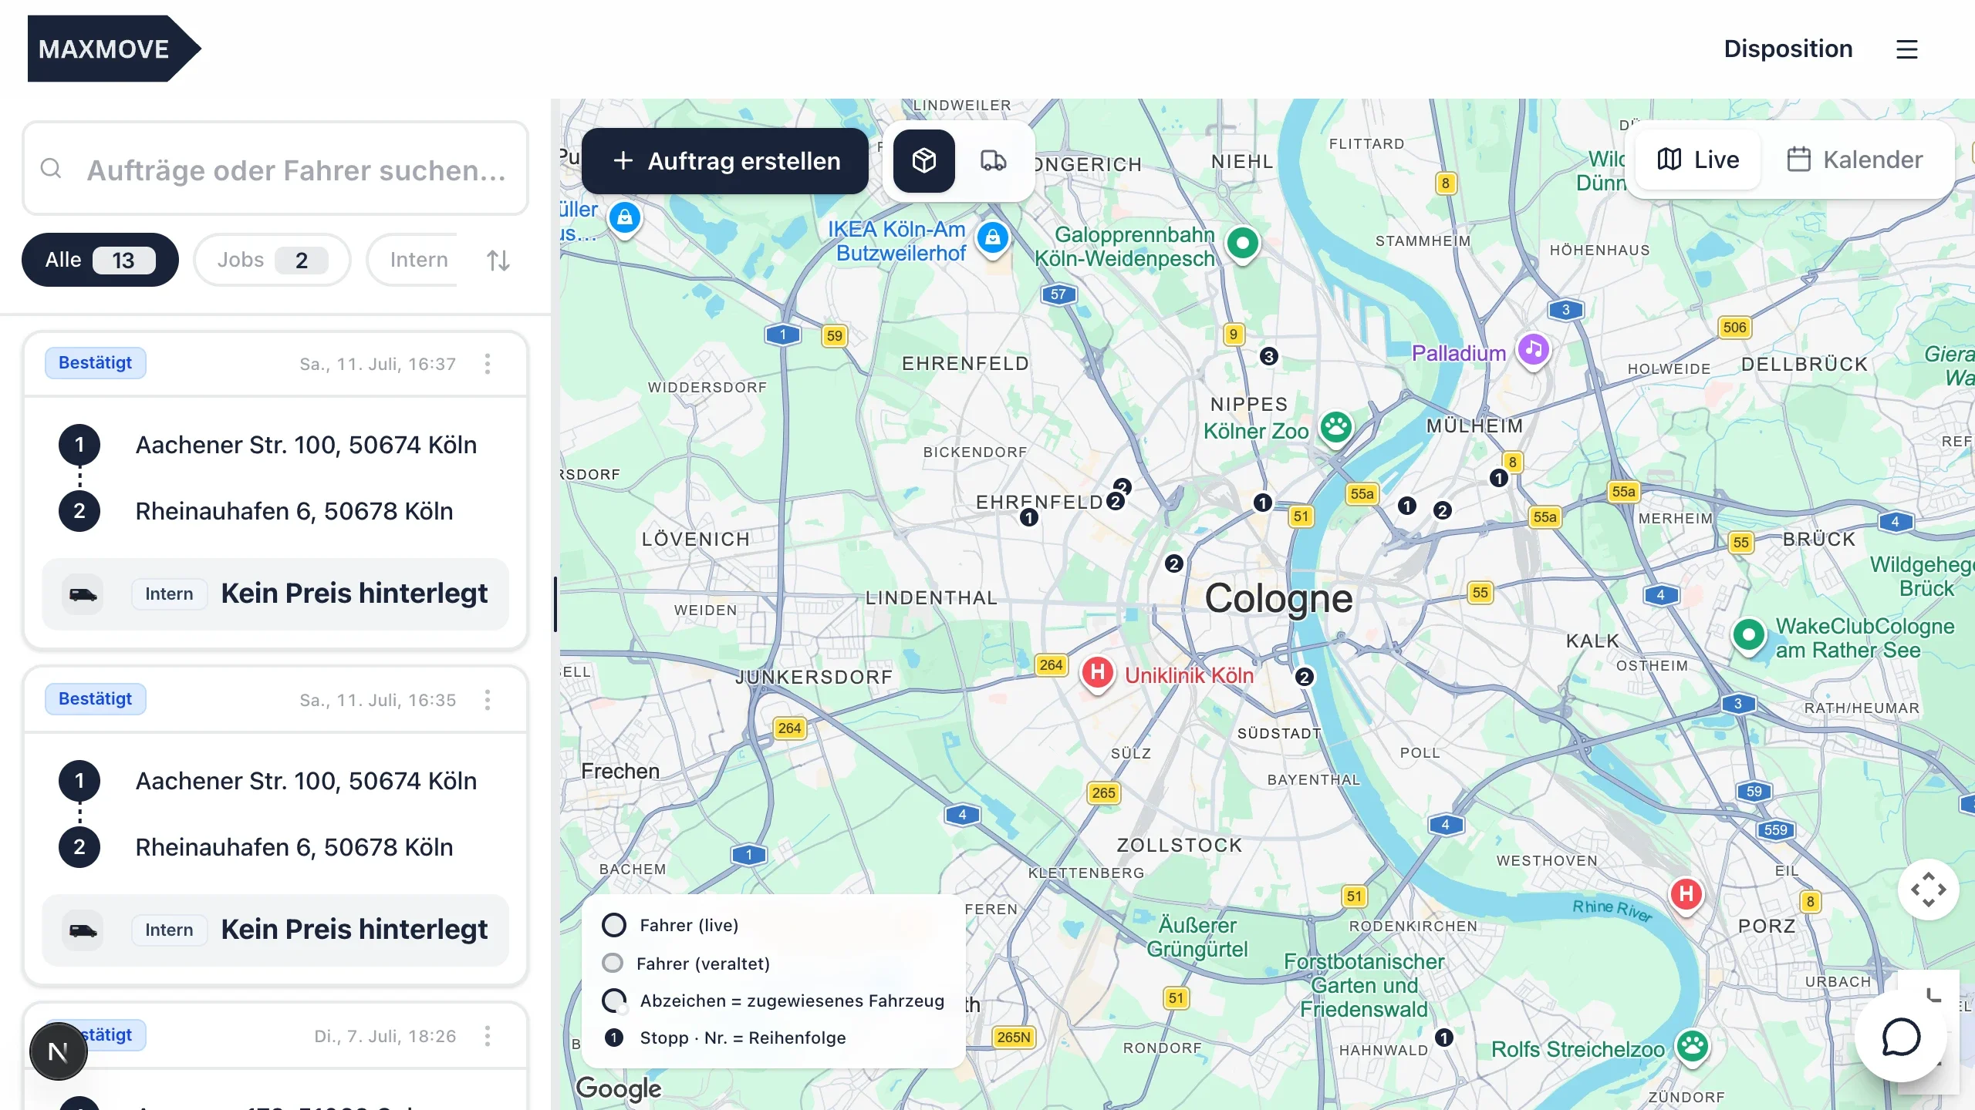The image size is (1975, 1110).
Task: Toggle the sort order arrows icon
Action: pos(498,261)
